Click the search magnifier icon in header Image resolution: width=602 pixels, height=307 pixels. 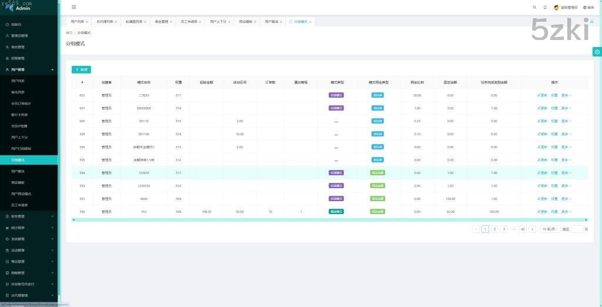click(534, 7)
